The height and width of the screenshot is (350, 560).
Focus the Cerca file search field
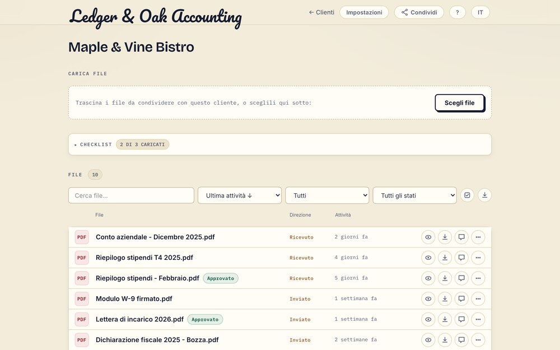[131, 195]
